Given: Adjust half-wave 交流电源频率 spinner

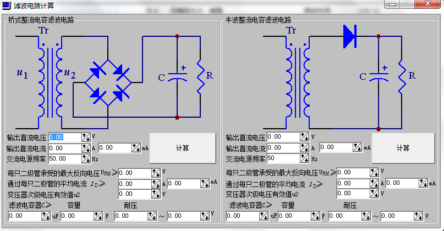Looking at the screenshot, I should [305, 158].
